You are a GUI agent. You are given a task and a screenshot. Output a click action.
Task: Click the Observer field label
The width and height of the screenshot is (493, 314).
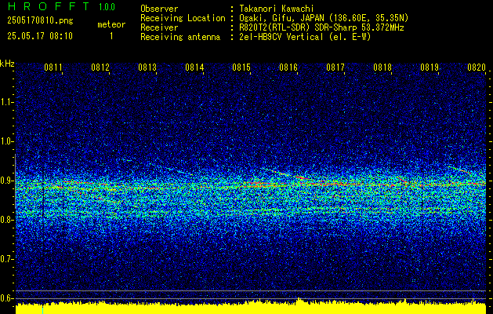click(x=159, y=9)
